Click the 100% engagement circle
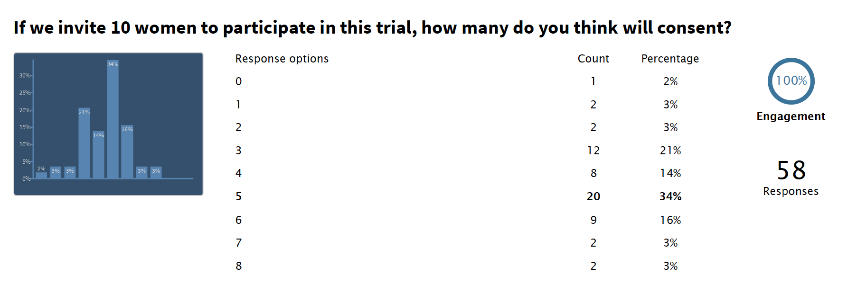This screenshot has width=866, height=302. point(791,81)
